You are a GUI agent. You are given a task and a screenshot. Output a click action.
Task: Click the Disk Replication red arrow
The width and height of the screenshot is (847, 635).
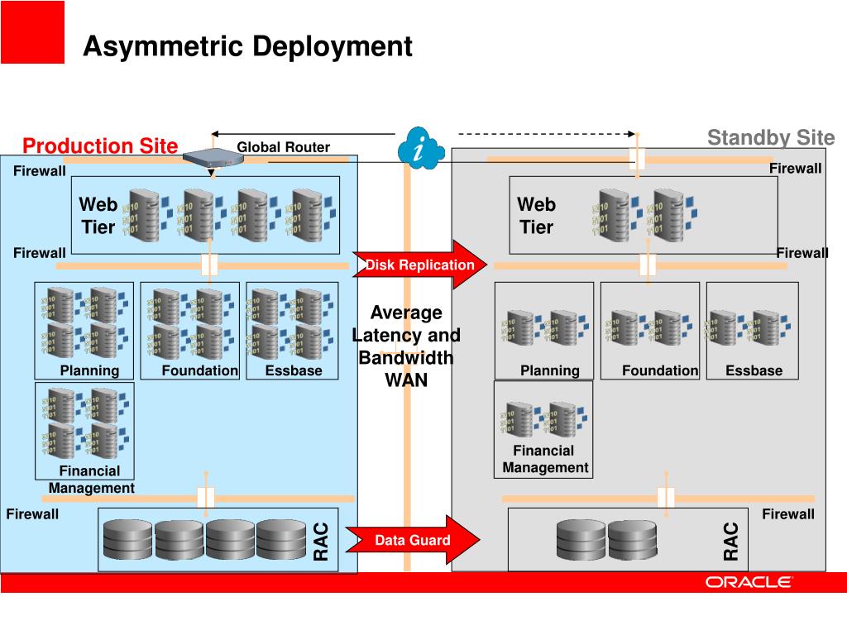419,265
